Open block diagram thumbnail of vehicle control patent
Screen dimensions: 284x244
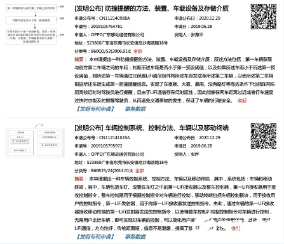point(35,140)
